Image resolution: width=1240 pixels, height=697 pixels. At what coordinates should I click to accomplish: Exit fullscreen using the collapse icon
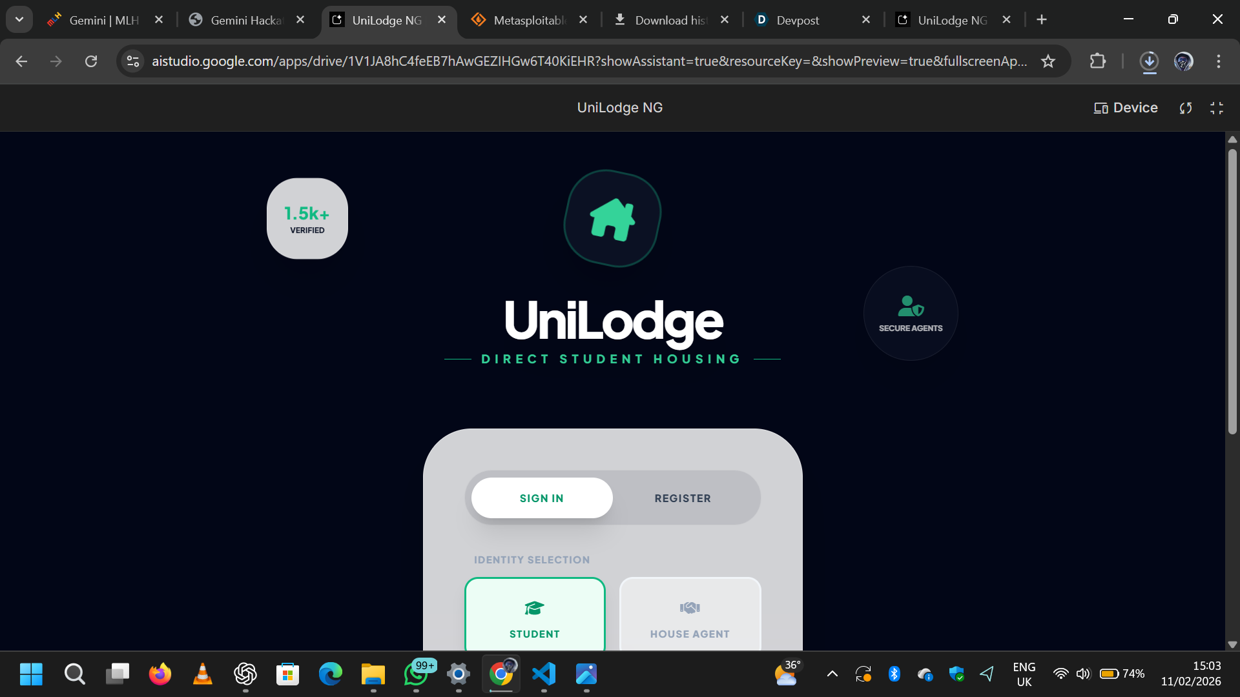pos(1217,108)
